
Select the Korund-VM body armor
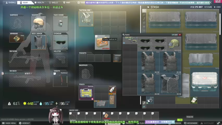38,42
